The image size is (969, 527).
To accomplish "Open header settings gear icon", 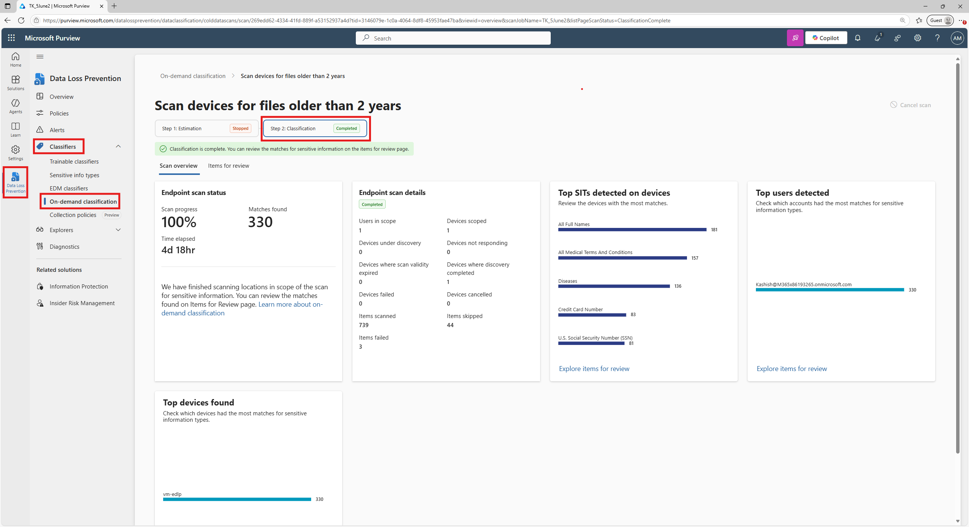I will tap(918, 38).
